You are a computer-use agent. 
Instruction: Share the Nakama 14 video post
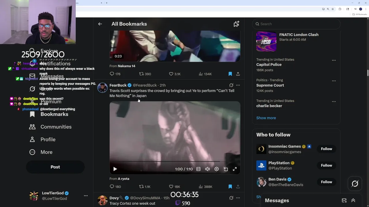(x=238, y=74)
